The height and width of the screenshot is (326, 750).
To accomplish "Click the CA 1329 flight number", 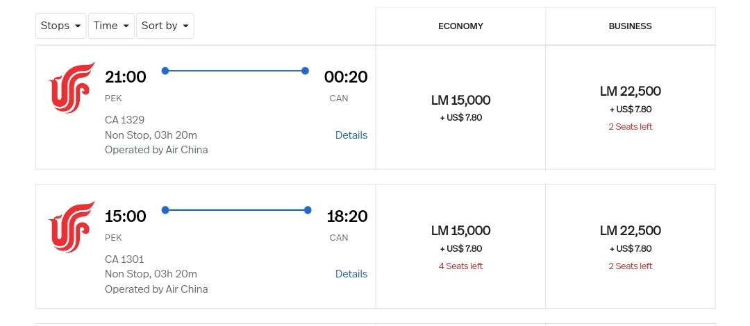I will [x=125, y=120].
